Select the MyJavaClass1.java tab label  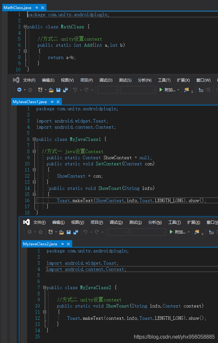click(30, 102)
